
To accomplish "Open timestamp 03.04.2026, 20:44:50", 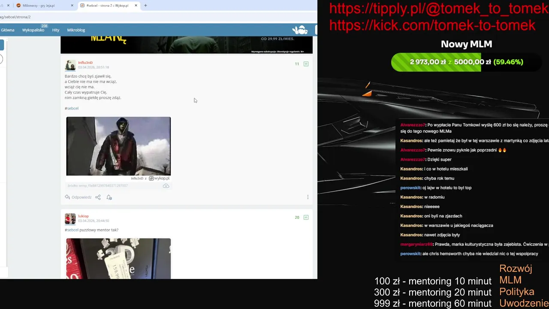I will (94, 221).
